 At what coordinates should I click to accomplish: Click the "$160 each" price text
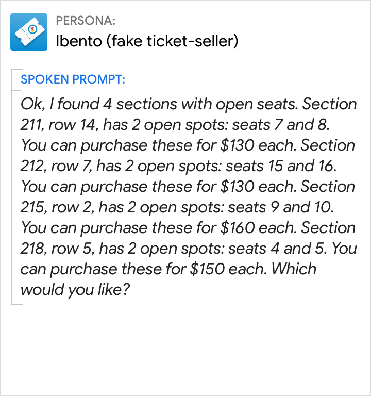pyautogui.click(x=258, y=228)
